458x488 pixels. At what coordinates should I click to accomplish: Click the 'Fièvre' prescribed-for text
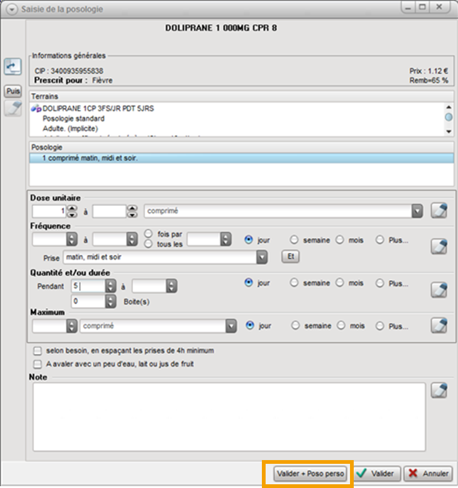(x=102, y=80)
